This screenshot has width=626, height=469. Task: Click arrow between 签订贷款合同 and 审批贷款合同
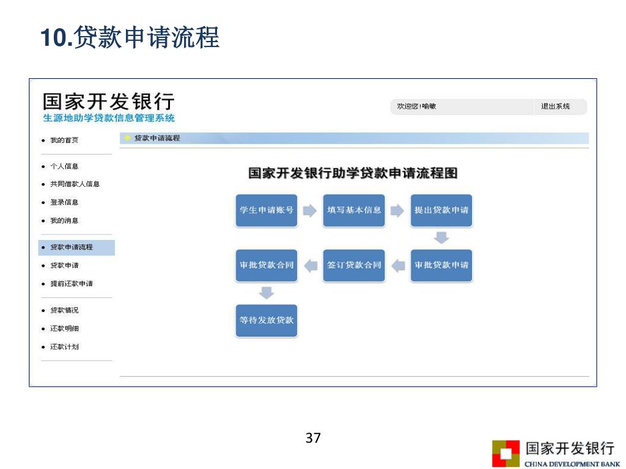311,266
